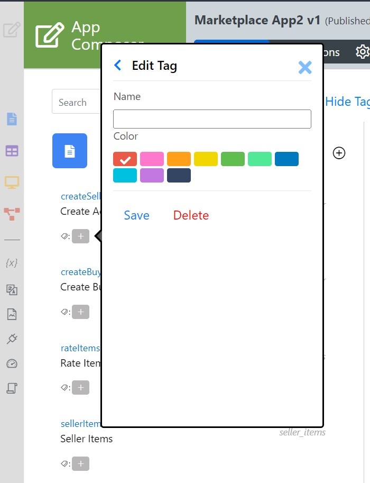Go back from Edit Tag dialog
Viewport: 370px width, 483px height.
point(118,65)
